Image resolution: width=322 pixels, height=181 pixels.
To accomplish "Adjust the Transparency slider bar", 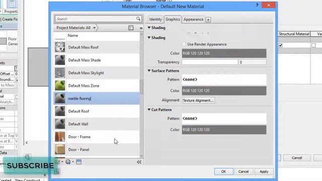I will coord(210,62).
